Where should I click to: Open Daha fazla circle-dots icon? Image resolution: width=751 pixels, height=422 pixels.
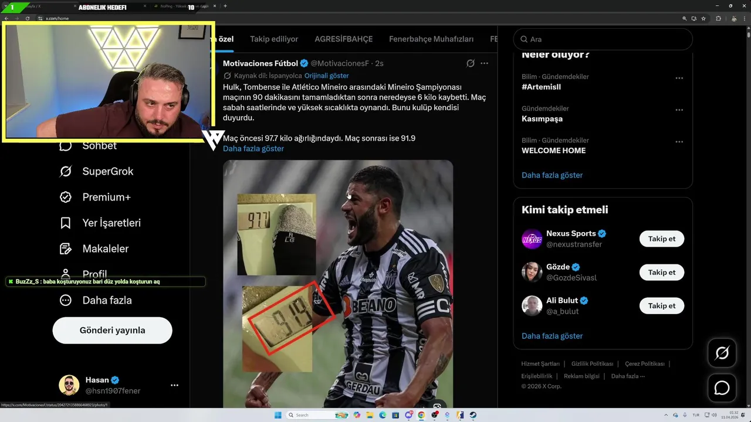(x=66, y=300)
